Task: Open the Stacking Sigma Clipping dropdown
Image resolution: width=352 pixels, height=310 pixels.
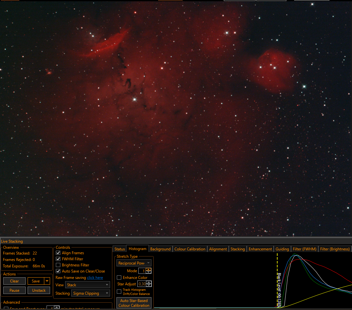Action: (x=90, y=293)
